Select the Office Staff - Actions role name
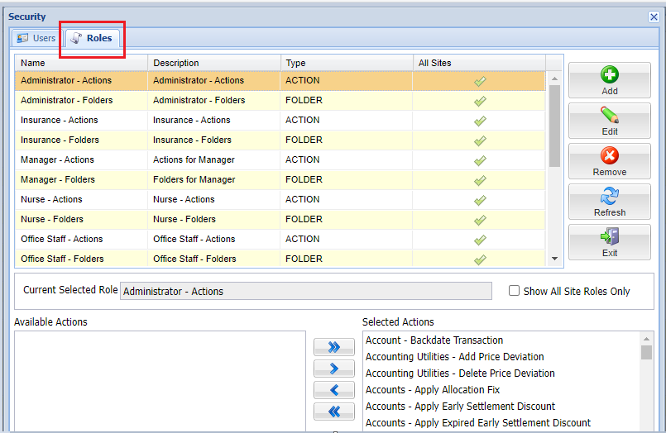 click(x=61, y=239)
